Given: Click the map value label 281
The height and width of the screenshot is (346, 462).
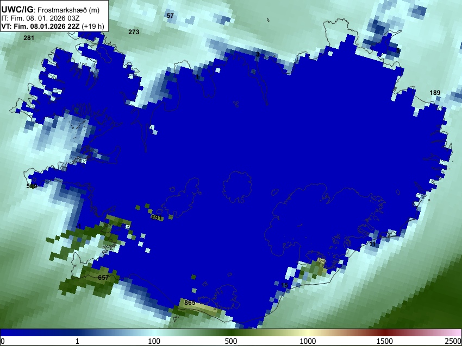Looking at the screenshot, I should (x=29, y=37).
